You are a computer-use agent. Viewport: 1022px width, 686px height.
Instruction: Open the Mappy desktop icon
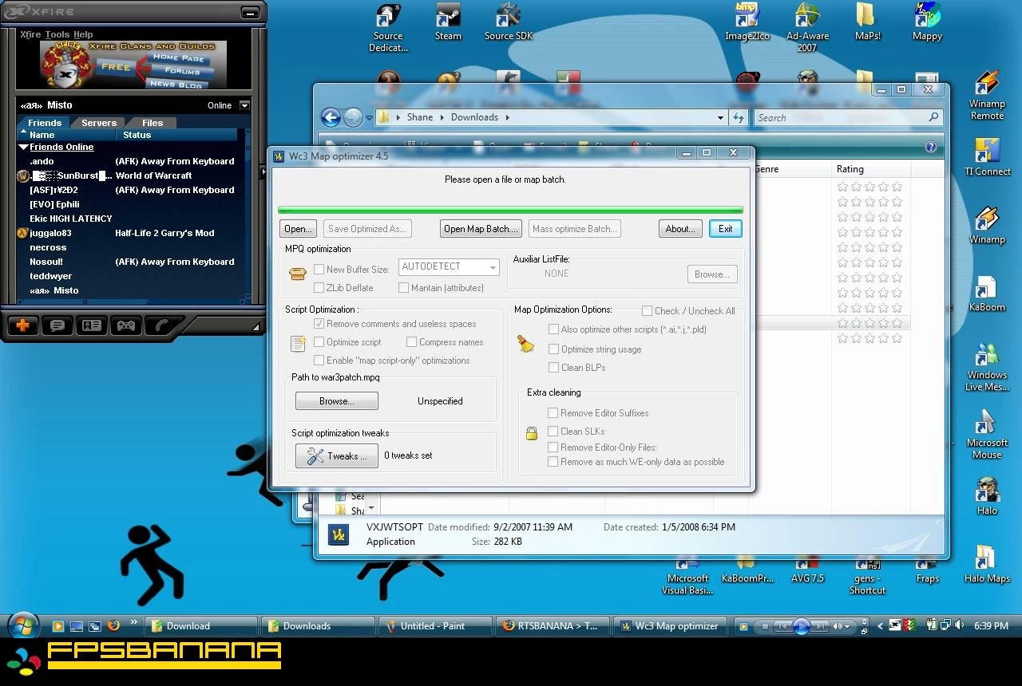[x=927, y=22]
